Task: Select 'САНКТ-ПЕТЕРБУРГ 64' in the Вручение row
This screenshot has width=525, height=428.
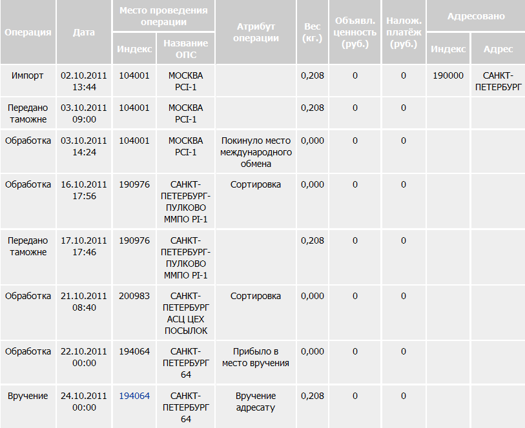Action: (x=185, y=407)
